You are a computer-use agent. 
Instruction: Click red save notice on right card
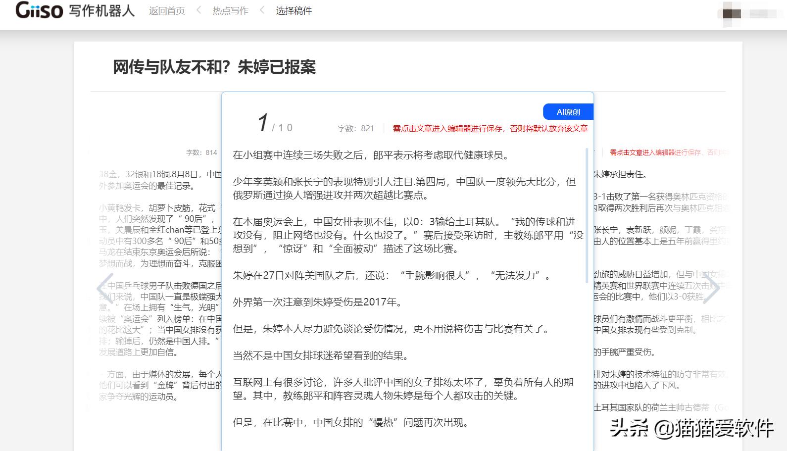pos(668,152)
